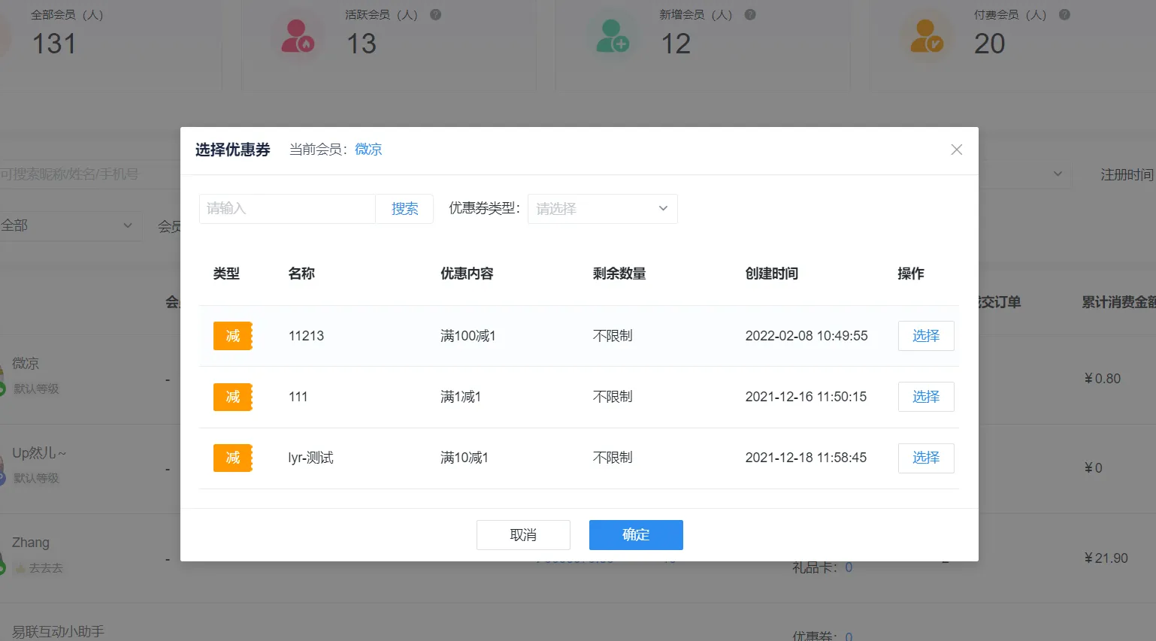
Task: Click the 优惠内容 column header
Action: 467,274
